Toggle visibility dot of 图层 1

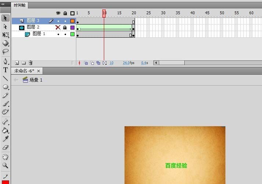[58, 34]
